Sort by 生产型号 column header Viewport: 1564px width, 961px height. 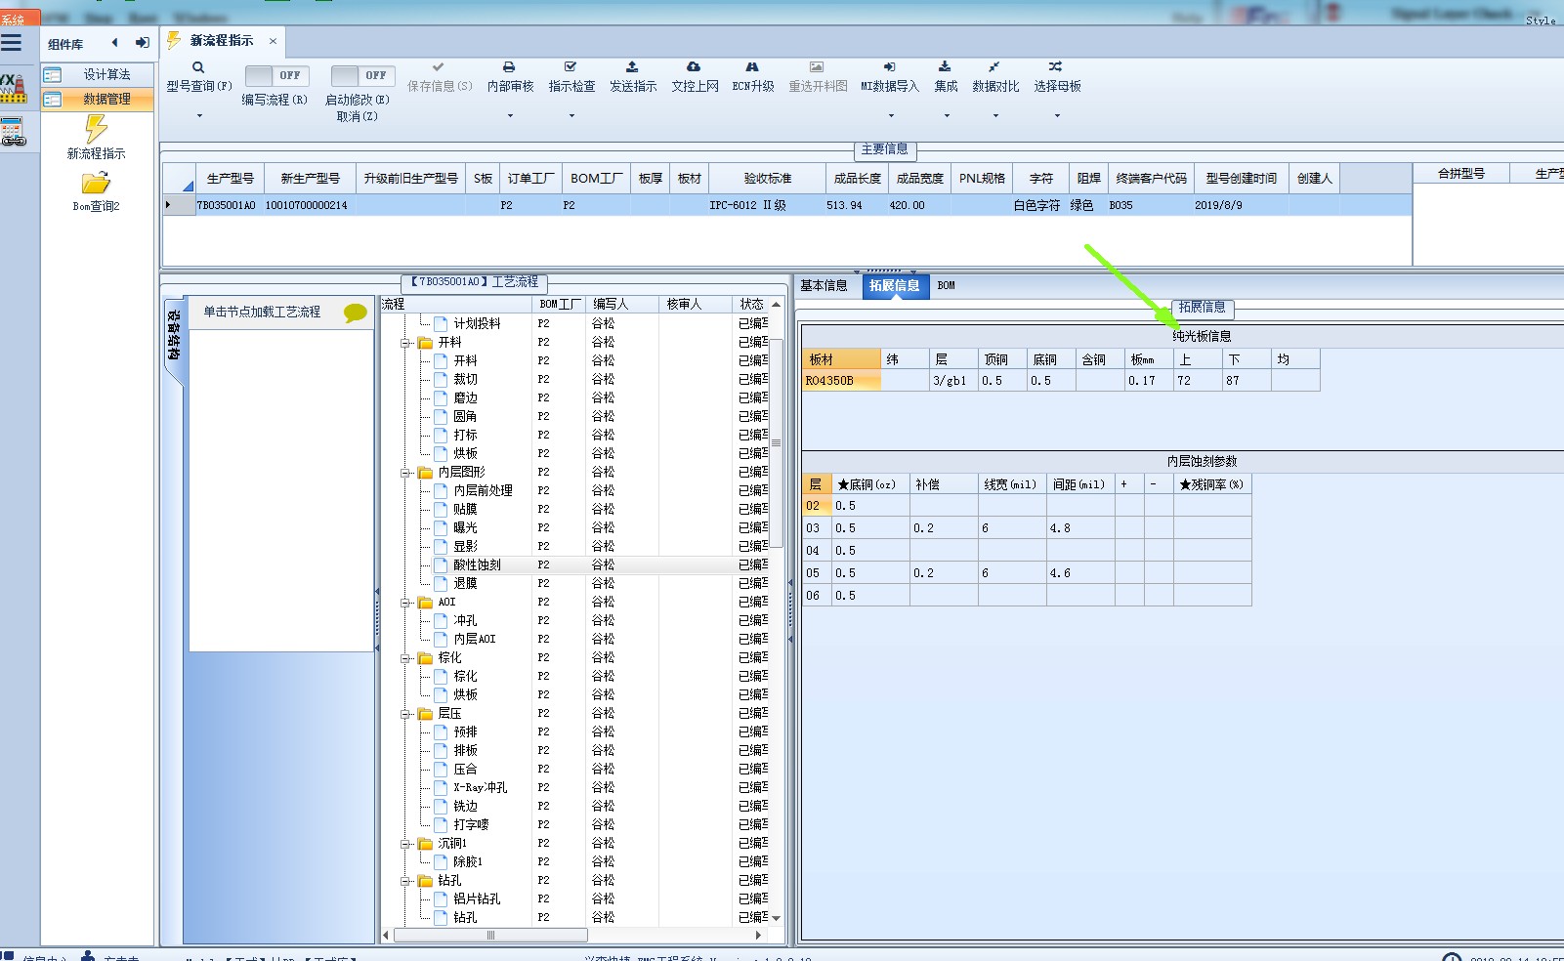(x=230, y=179)
